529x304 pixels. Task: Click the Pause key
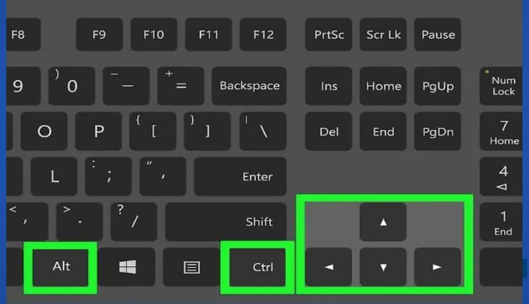point(437,34)
